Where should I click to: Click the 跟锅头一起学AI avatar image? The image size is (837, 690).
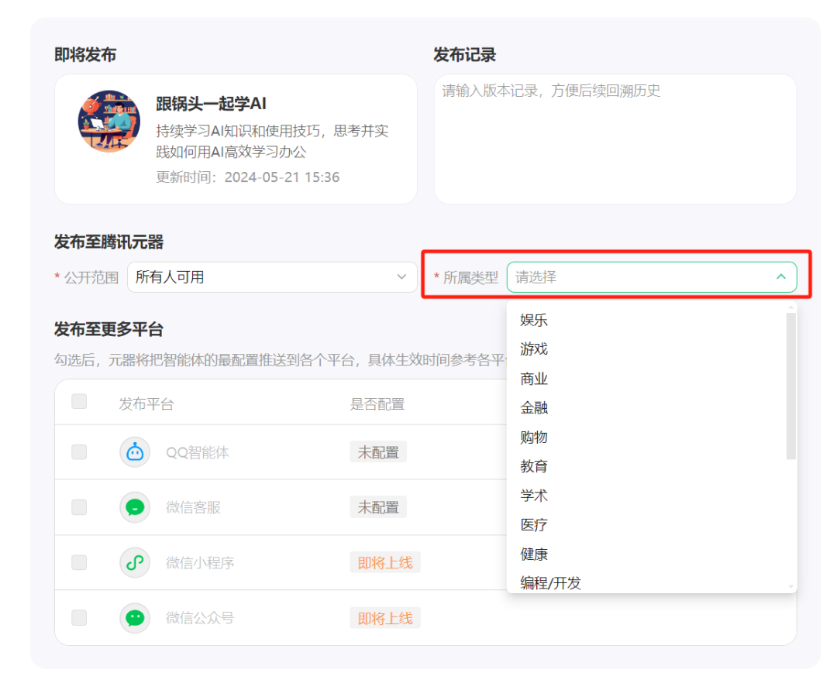click(x=109, y=121)
